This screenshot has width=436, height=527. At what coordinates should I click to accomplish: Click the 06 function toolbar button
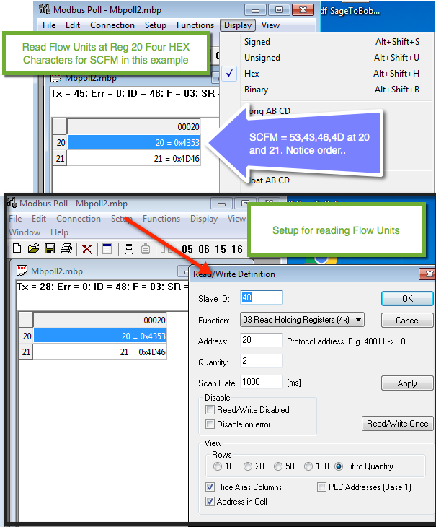[203, 249]
